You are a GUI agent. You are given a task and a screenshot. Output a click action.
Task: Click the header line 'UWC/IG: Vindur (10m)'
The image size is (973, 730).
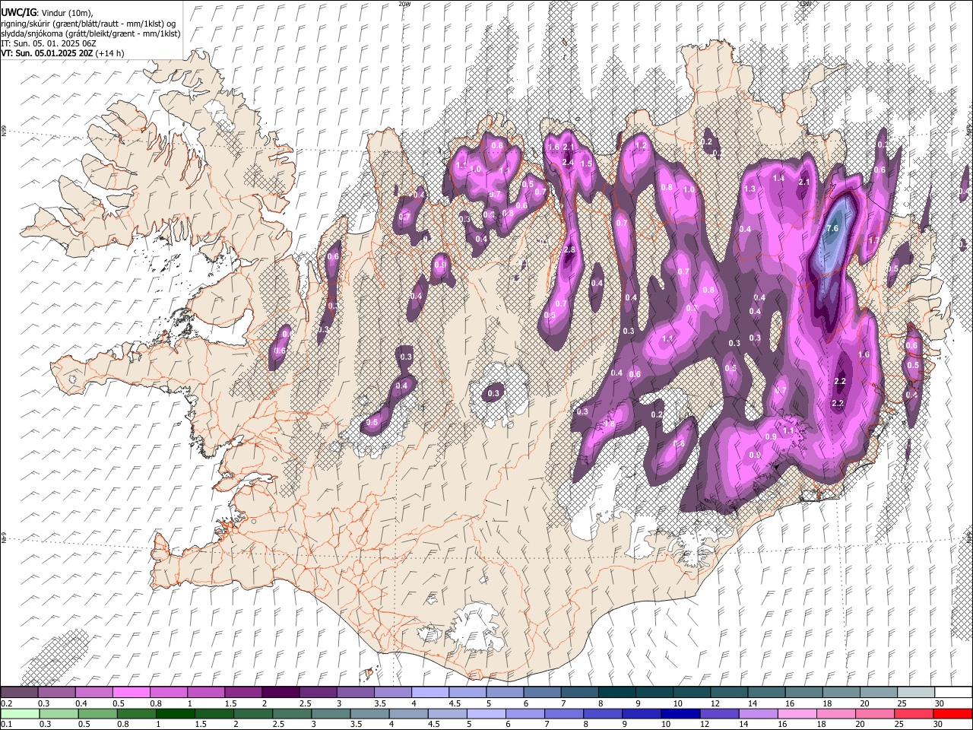(46, 13)
